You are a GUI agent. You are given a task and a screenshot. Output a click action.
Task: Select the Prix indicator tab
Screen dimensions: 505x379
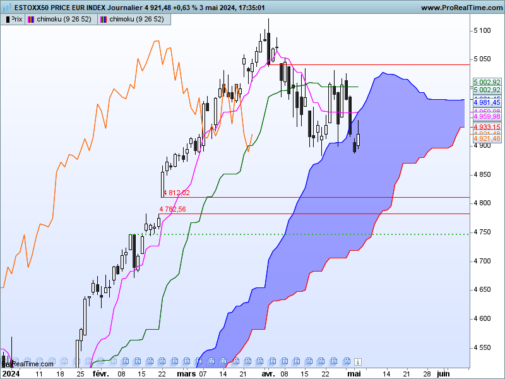pyautogui.click(x=13, y=20)
